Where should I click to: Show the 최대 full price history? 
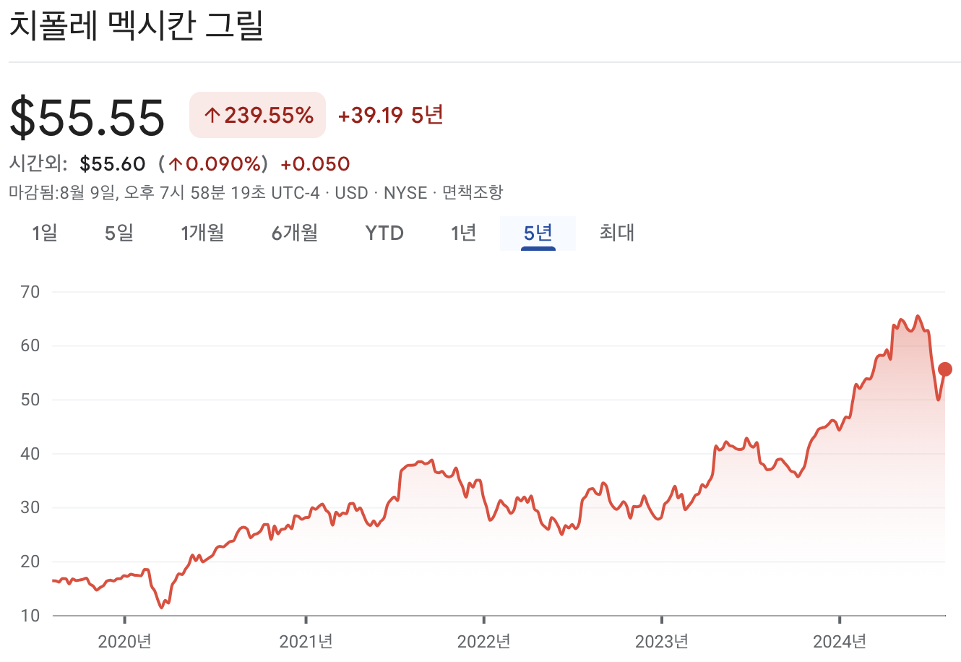[615, 233]
